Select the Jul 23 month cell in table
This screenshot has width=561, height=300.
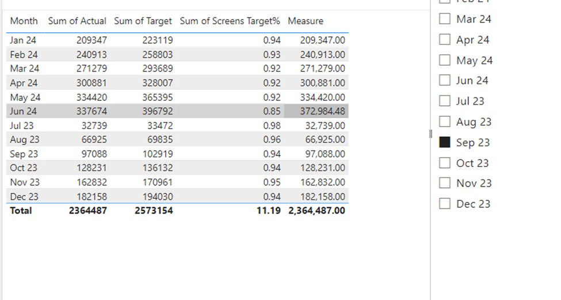[21, 126]
